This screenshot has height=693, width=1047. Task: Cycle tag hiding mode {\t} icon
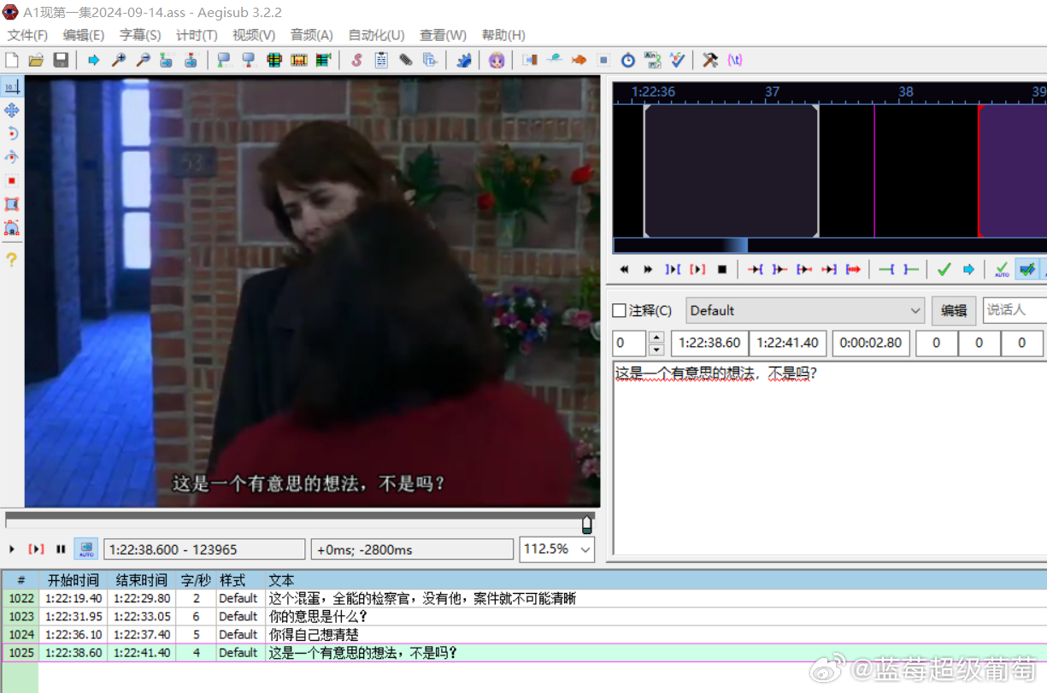click(x=735, y=60)
